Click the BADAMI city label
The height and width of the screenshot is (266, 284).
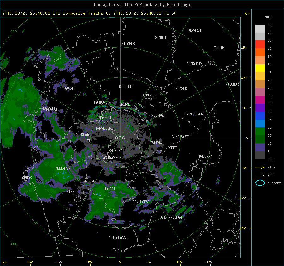pos(125,104)
